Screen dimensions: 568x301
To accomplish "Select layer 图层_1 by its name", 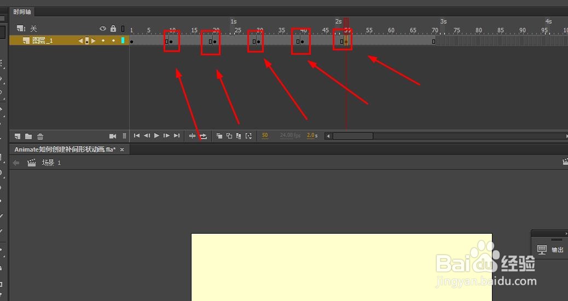I will click(42, 40).
